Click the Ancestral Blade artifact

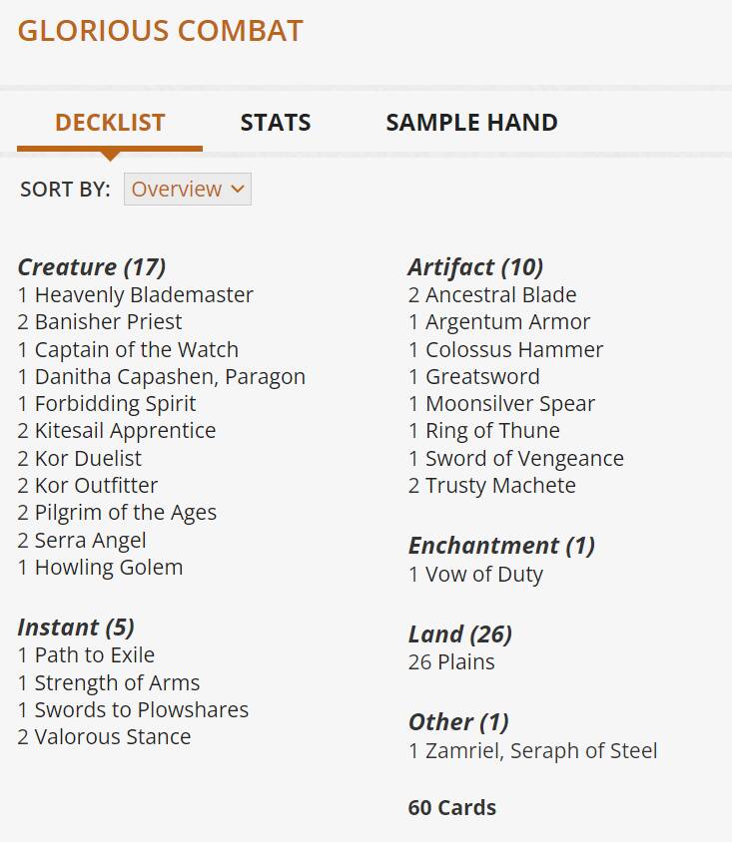(500, 295)
